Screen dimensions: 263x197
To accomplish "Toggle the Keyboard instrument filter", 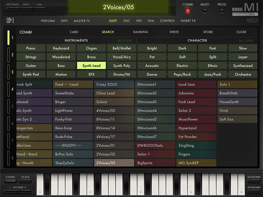I will click(x=61, y=48).
